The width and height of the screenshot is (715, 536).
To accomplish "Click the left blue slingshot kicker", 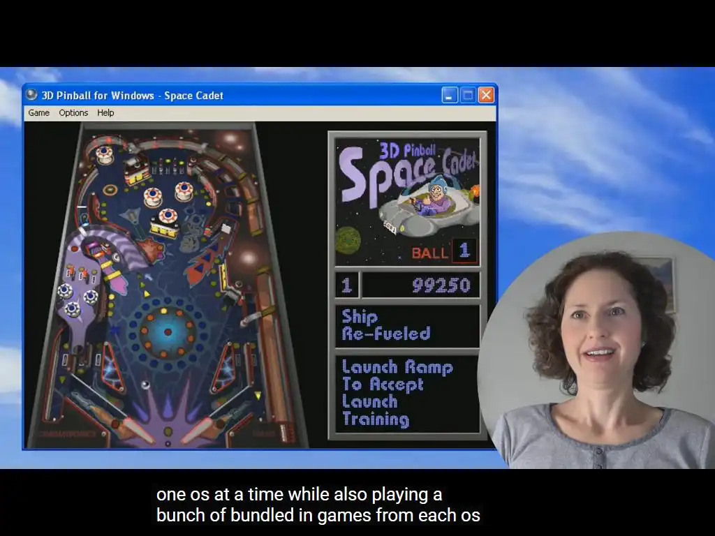I will coord(112,368).
